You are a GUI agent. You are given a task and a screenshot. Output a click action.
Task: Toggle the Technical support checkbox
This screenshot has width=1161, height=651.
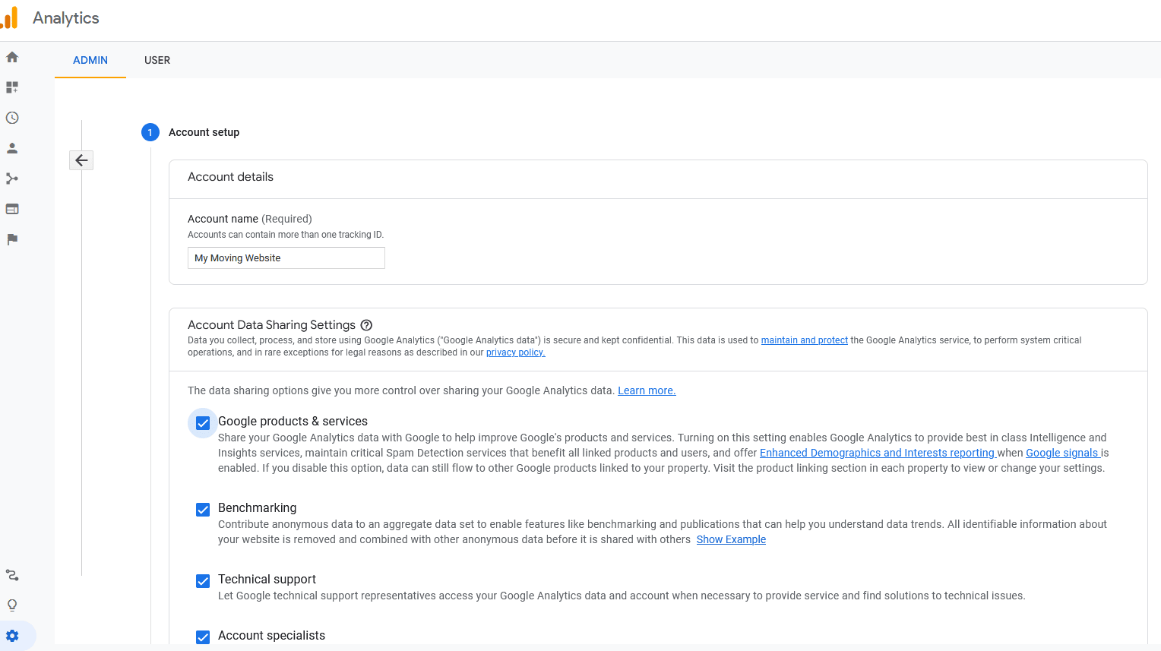tap(203, 581)
